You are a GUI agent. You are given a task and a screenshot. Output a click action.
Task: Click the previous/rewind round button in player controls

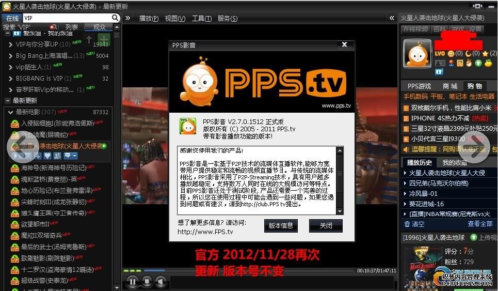[160, 282]
